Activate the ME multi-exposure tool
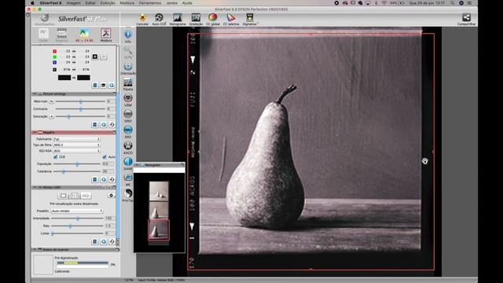The width and height of the screenshot is (503, 283). click(127, 180)
